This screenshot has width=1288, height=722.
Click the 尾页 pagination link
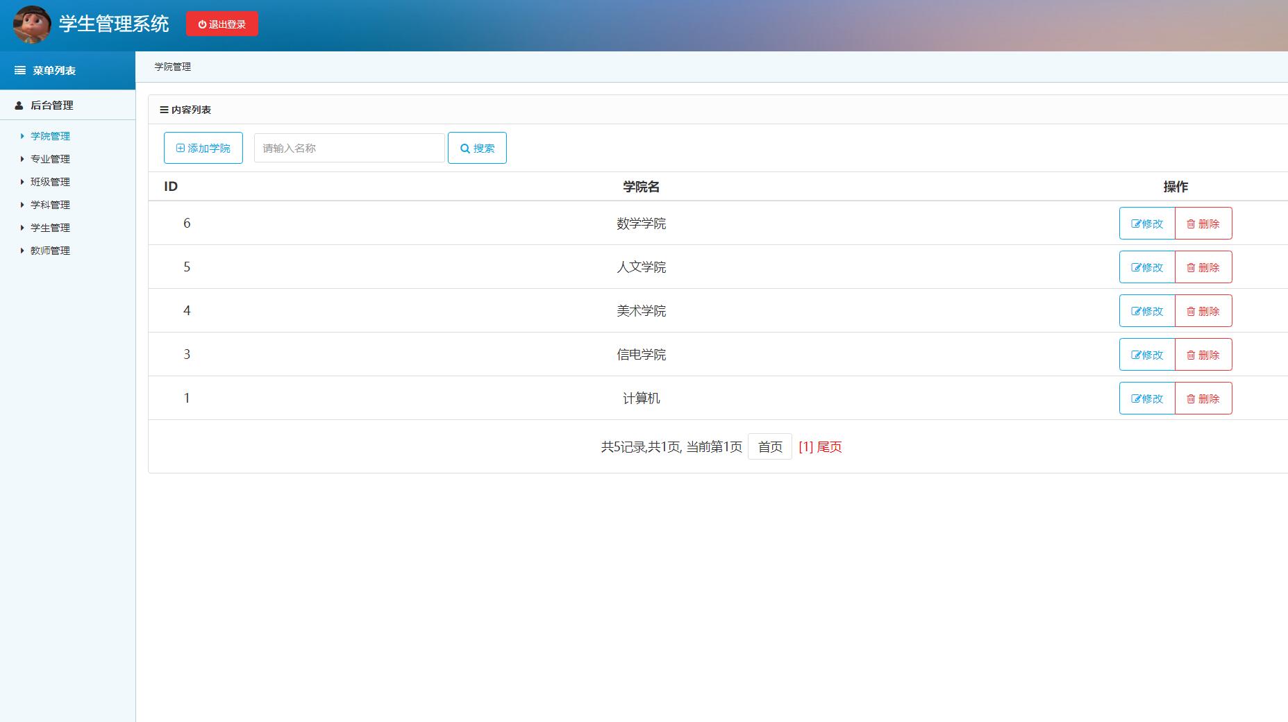click(x=829, y=446)
